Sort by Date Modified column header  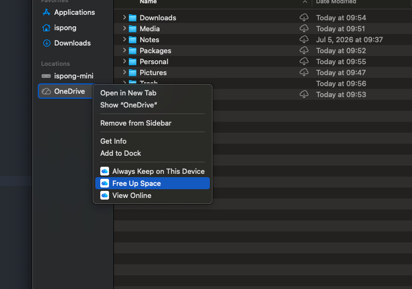pyautogui.click(x=336, y=2)
